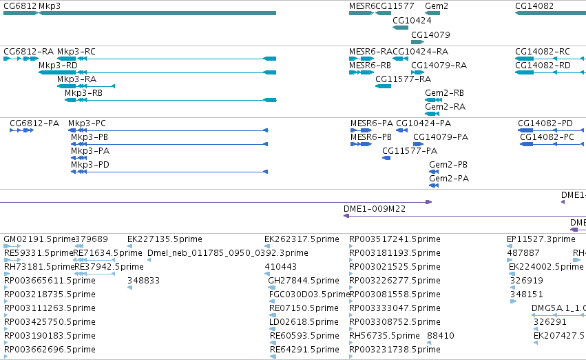Click protein Mkp3-PA label
This screenshot has width=586, height=360.
tap(90, 151)
